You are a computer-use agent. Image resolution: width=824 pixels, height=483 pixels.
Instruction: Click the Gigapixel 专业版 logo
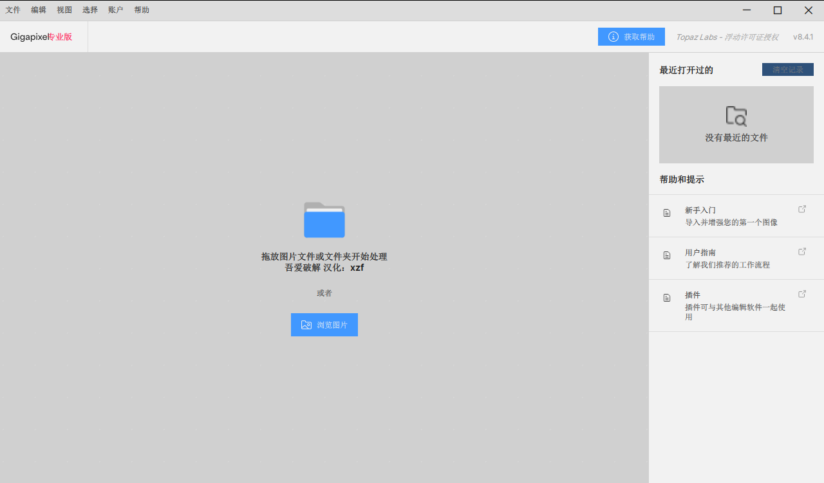(x=41, y=37)
